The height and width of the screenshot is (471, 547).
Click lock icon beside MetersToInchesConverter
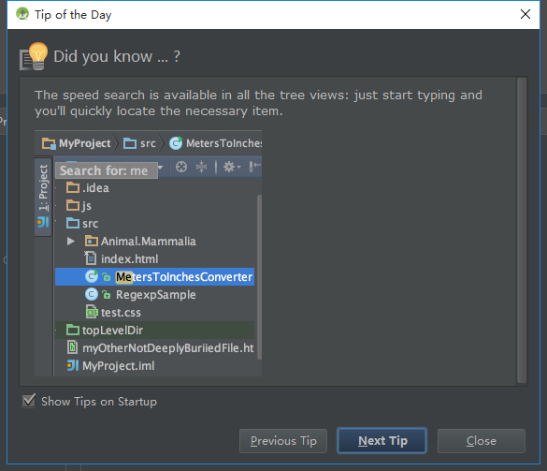click(x=106, y=277)
